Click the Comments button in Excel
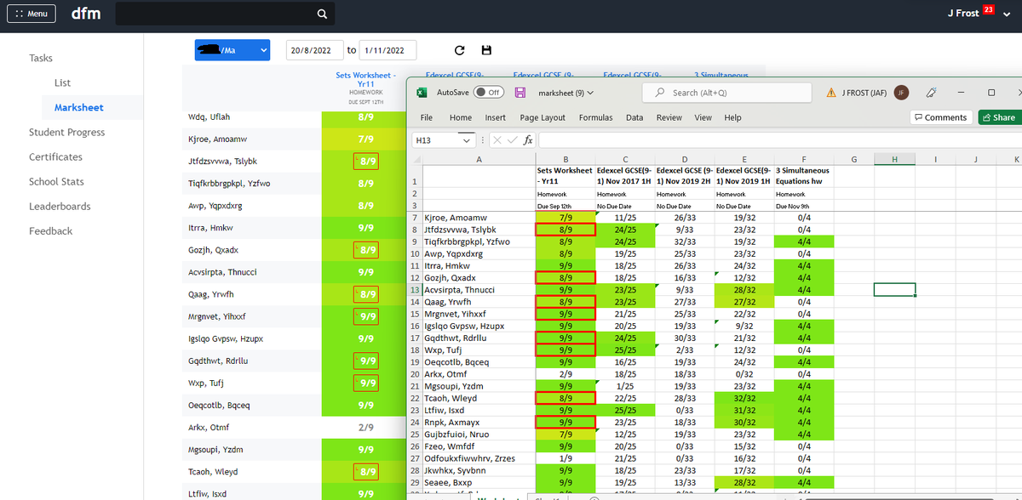Viewport: 1022px width, 500px height. [940, 117]
